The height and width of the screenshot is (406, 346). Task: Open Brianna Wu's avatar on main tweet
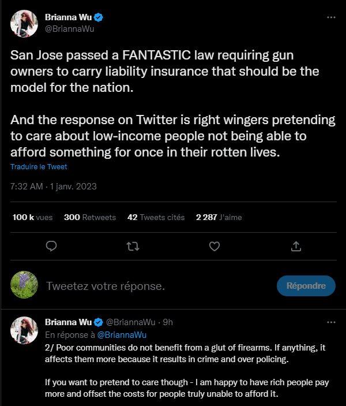pyautogui.click(x=24, y=23)
